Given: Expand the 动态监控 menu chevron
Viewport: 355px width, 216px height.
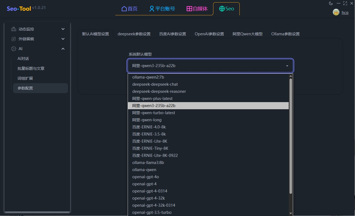Looking at the screenshot, I should click(63, 29).
